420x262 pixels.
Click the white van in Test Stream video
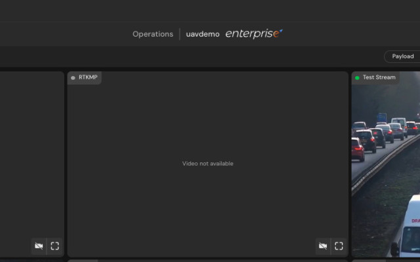click(x=407, y=227)
